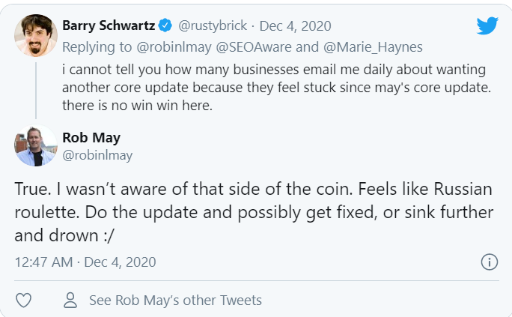Click Barry Schwartz display name
The image size is (512, 317).
(x=109, y=26)
